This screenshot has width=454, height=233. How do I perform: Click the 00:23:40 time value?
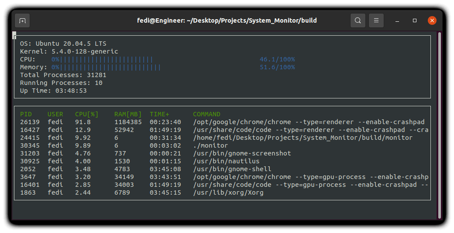pyautogui.click(x=165, y=122)
